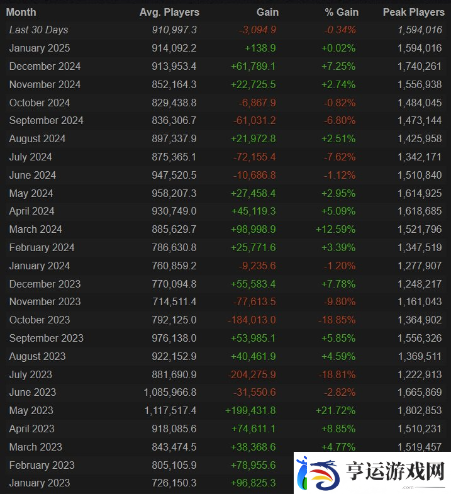Click peak players value 1,161,043

coord(420,302)
